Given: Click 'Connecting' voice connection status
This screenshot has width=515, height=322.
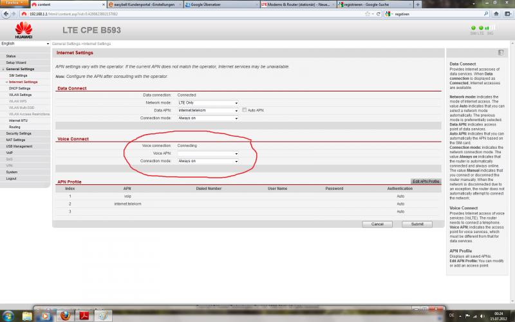Looking at the screenshot, I should point(187,146).
